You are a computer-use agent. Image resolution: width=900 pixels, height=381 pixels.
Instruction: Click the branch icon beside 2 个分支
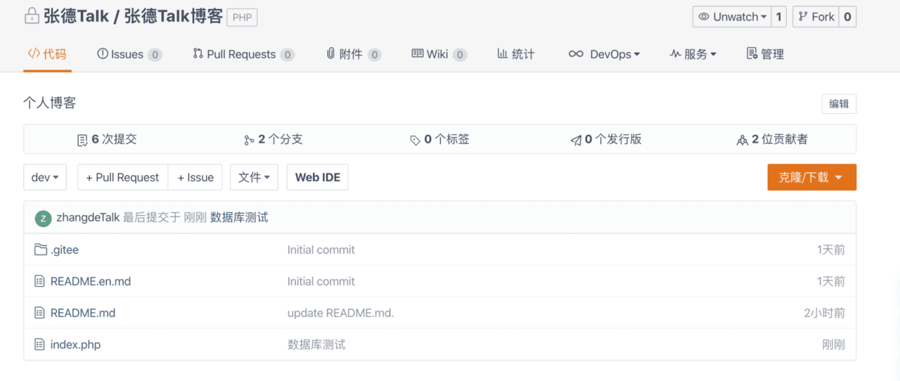tap(249, 140)
